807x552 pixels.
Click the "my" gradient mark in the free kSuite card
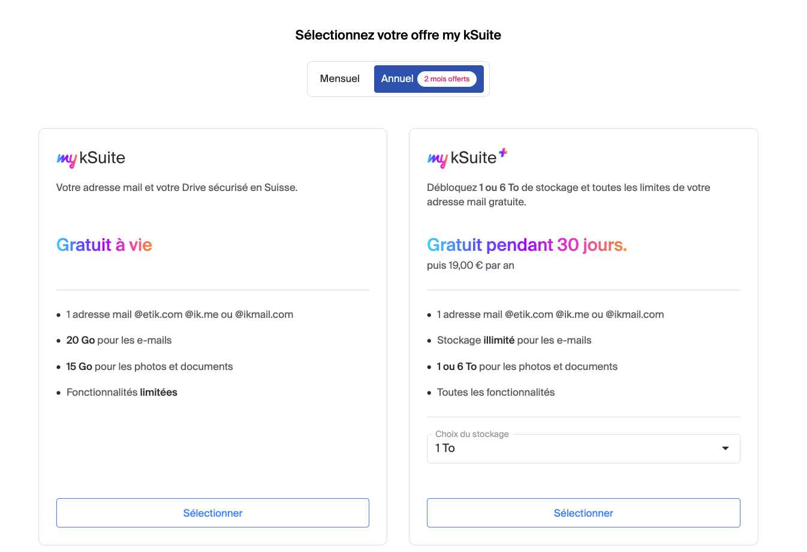[x=67, y=159]
